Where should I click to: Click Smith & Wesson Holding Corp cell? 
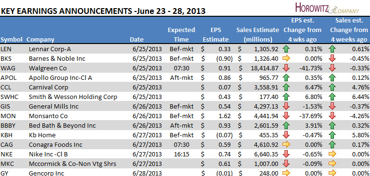pos(73,97)
